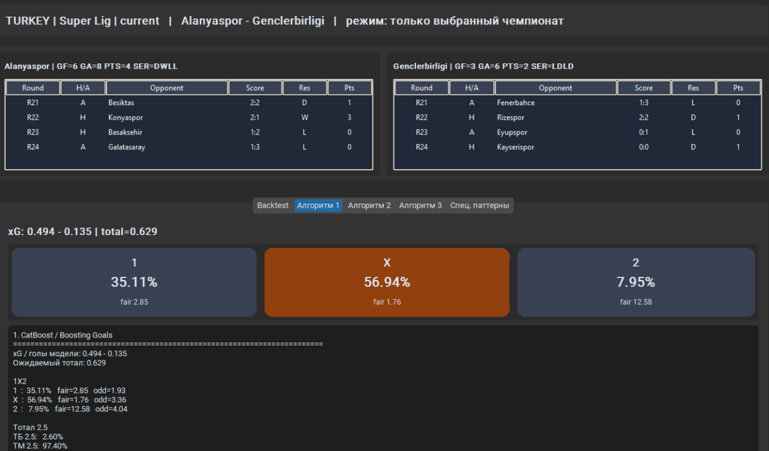Screen dimensions: 769x451
Task: Click Opponent column header in Alanyaspor table
Action: 167,88
